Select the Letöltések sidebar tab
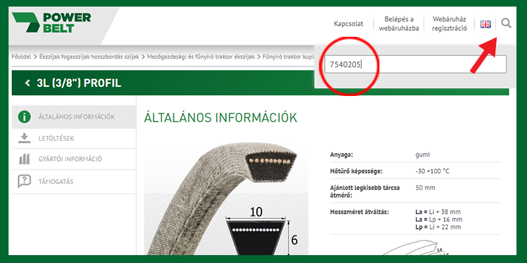The width and height of the screenshot is (527, 263). point(74,138)
